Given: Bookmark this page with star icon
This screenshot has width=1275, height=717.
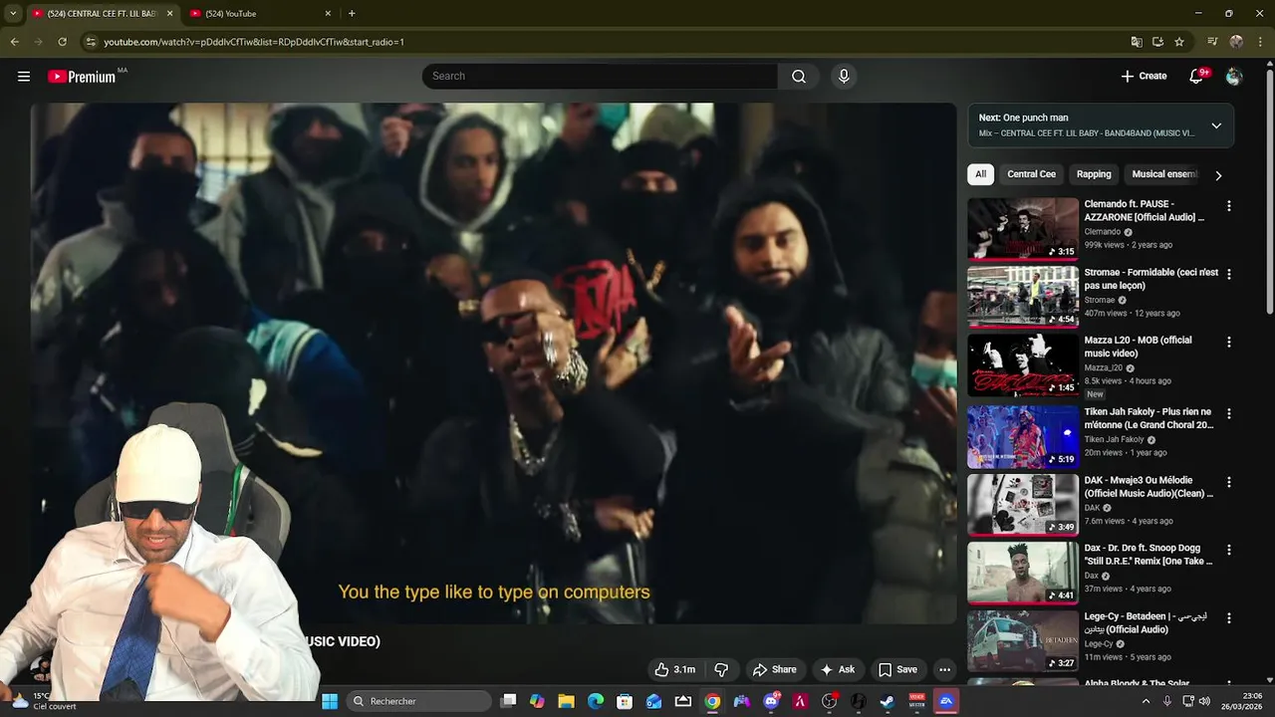Looking at the screenshot, I should click(1179, 42).
